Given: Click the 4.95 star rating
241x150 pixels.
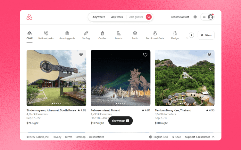Looking at the screenshot, I should click(x=210, y=110).
